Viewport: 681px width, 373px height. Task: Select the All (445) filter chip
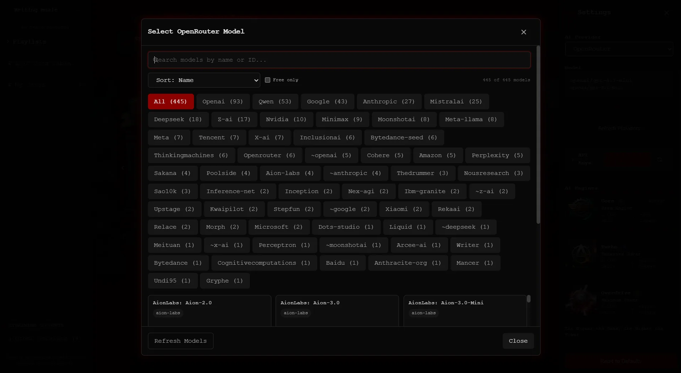[171, 102]
